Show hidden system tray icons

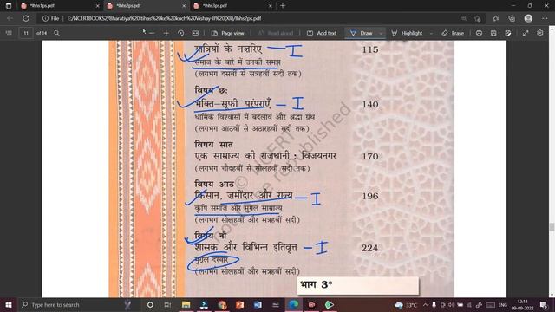(x=426, y=304)
